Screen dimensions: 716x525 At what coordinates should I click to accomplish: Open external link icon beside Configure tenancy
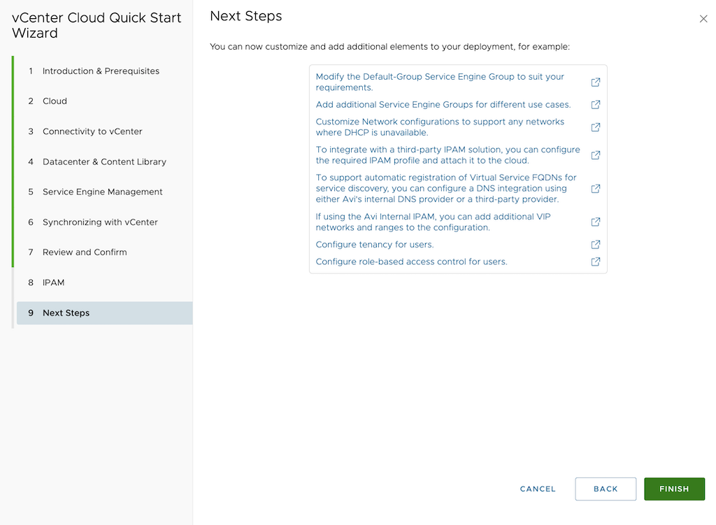[596, 245]
